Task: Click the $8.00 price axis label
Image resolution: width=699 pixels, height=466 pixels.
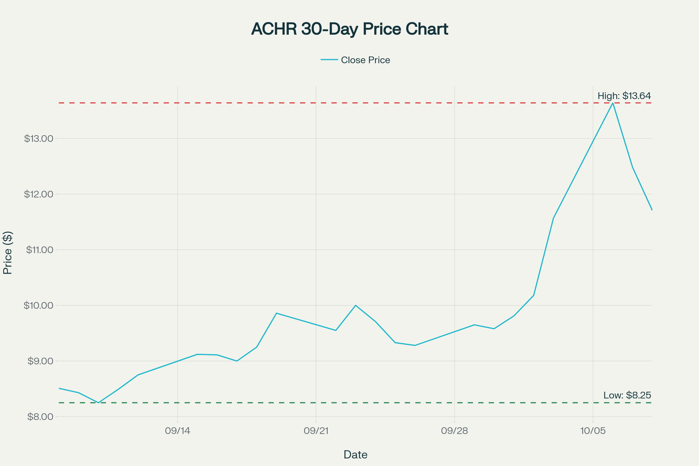Action: click(40, 417)
